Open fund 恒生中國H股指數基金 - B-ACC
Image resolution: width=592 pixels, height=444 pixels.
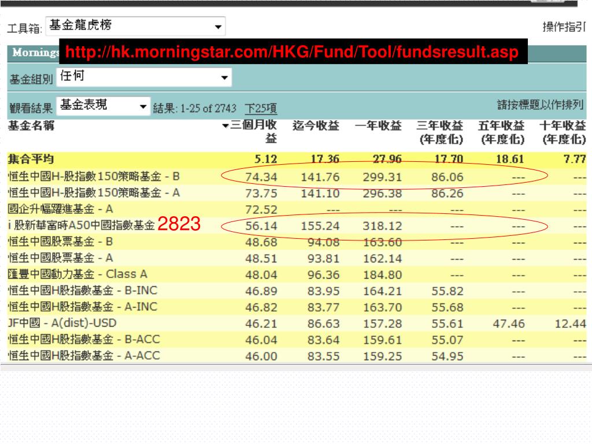[84, 339]
